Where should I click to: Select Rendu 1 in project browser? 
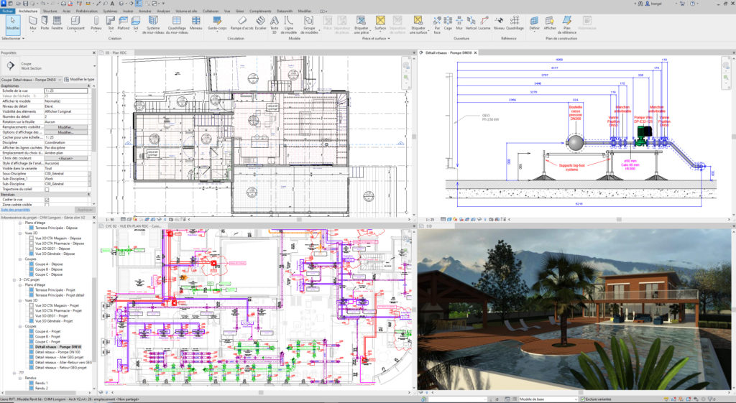[x=41, y=383]
